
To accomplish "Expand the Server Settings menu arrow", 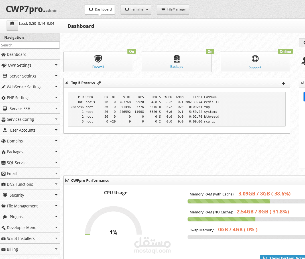I will click(56, 76).
